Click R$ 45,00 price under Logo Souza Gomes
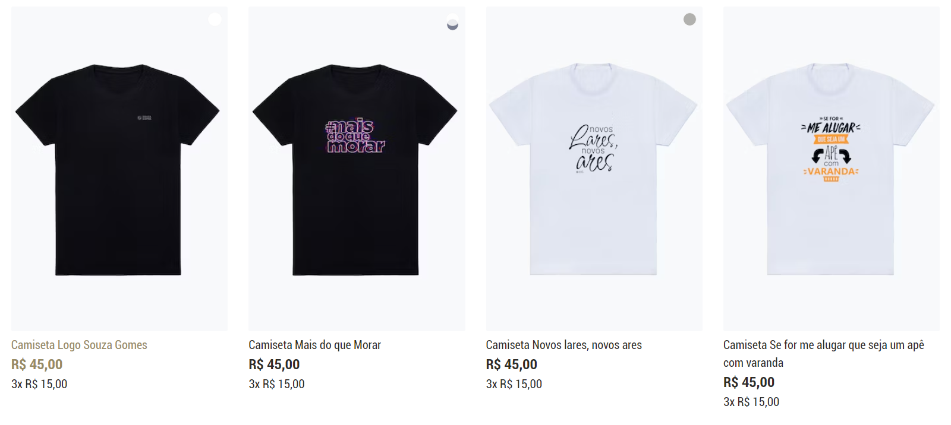This screenshot has width=951, height=425. point(37,364)
